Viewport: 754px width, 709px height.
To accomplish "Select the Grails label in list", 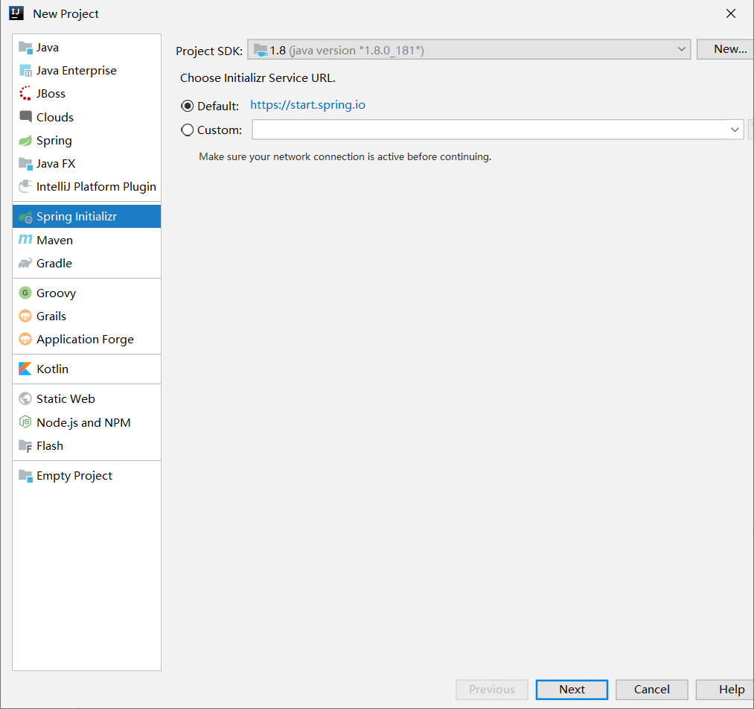I will [x=51, y=316].
